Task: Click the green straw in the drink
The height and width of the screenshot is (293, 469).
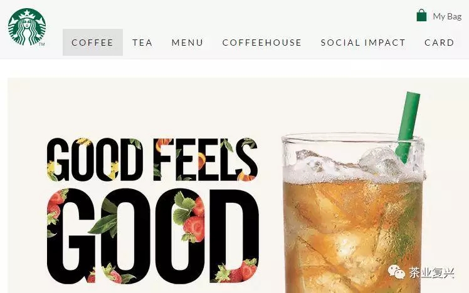Action: [x=408, y=128]
